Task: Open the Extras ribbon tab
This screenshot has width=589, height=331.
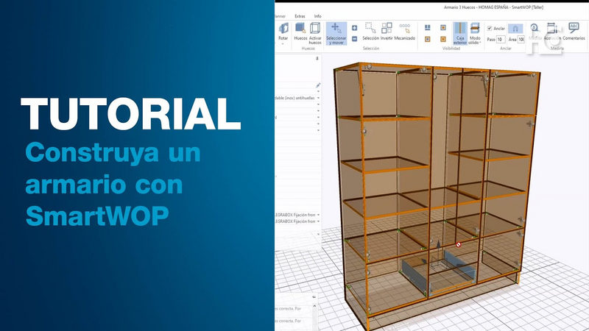Action: [x=300, y=15]
